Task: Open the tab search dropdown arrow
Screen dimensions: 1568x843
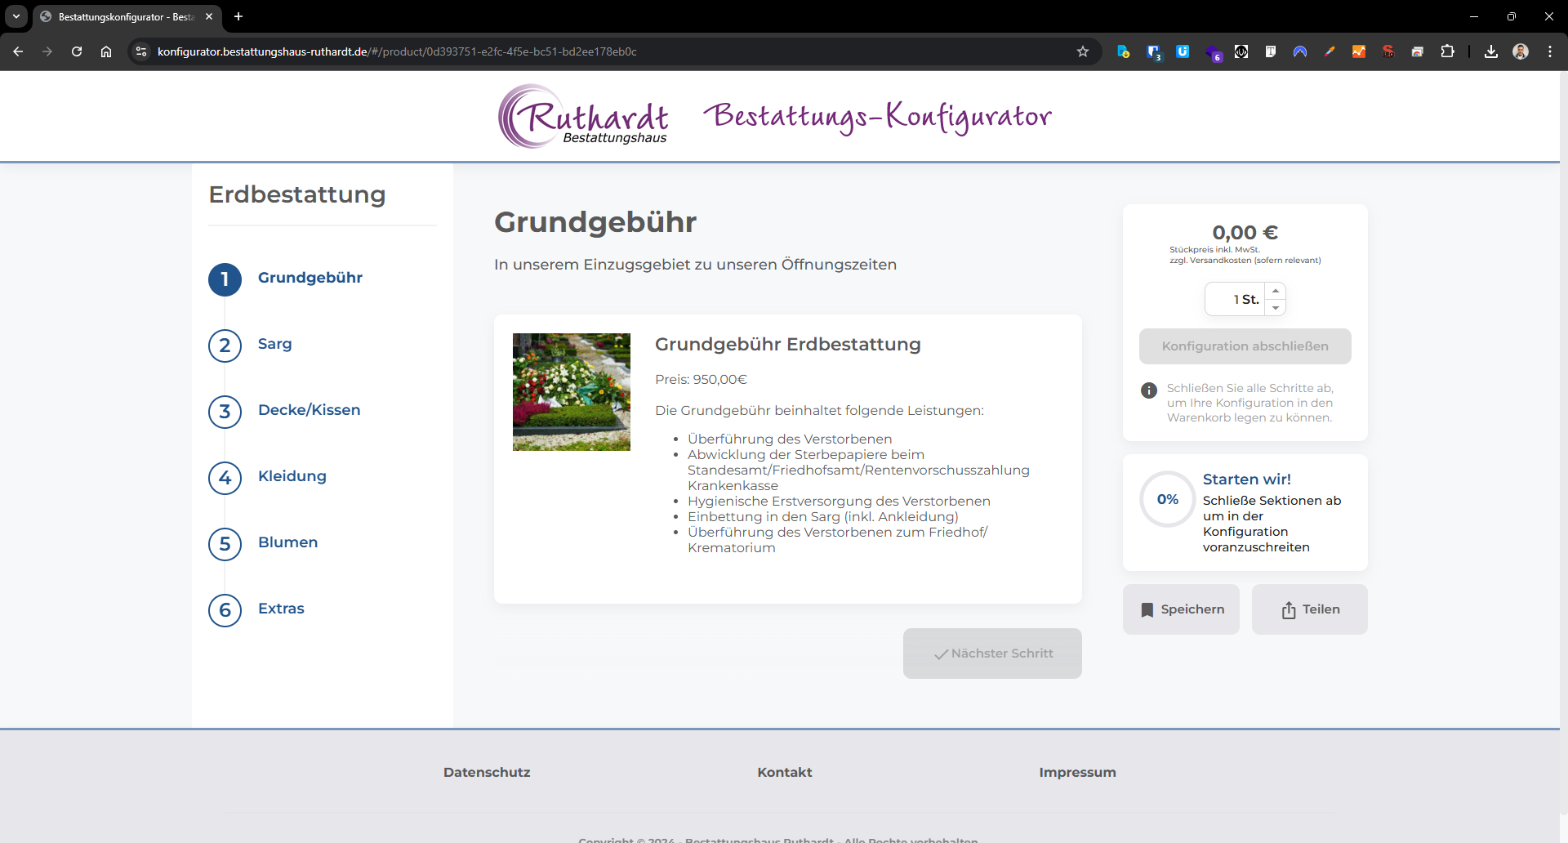Action: (16, 16)
